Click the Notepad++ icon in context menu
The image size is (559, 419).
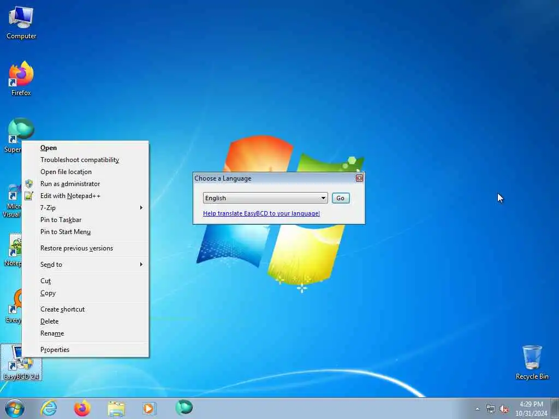coord(29,196)
